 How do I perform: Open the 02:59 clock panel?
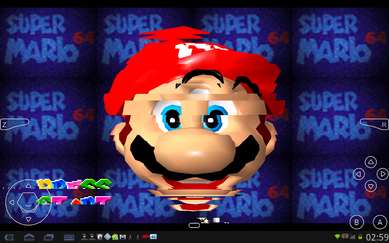(377, 237)
